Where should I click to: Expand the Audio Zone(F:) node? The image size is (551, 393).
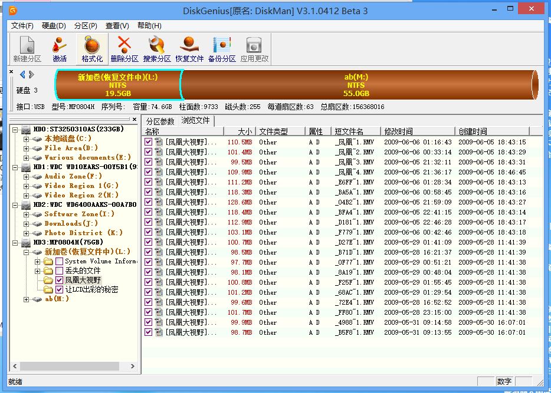tap(26, 177)
